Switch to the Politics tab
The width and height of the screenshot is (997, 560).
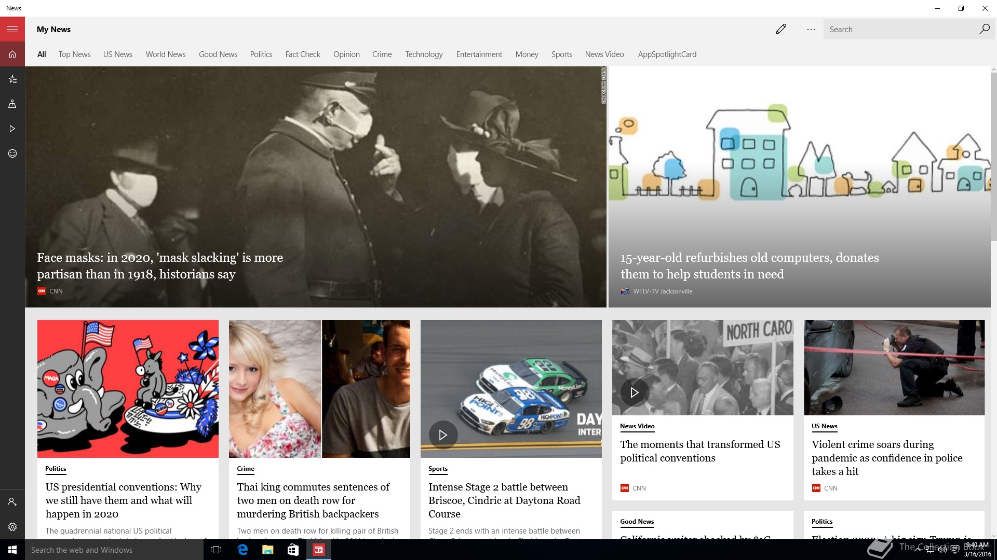(261, 54)
